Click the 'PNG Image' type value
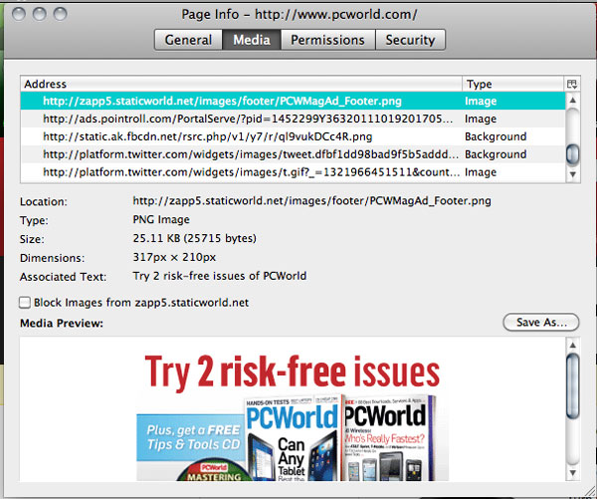597x499 pixels. tap(161, 219)
